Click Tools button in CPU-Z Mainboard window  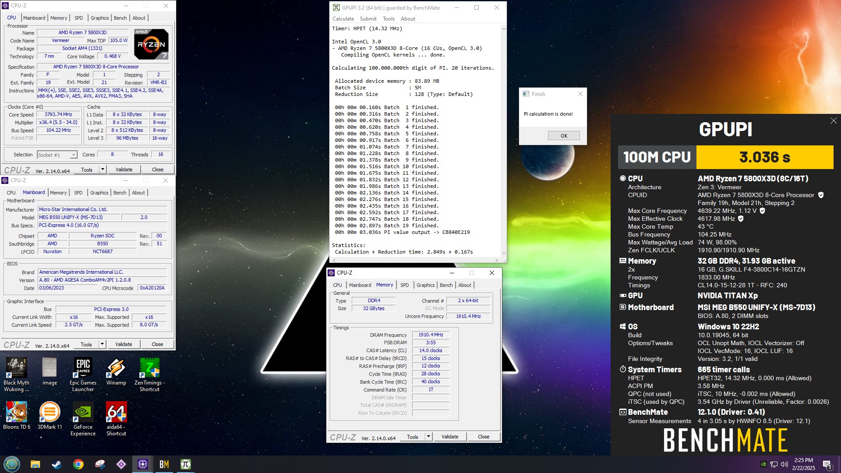click(x=86, y=344)
